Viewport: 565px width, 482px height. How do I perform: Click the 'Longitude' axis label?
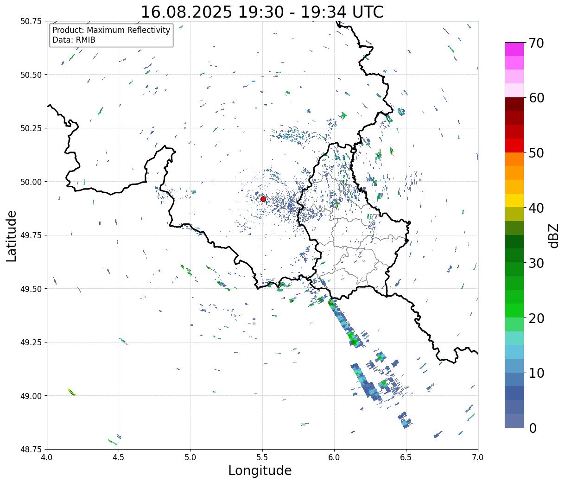pyautogui.click(x=260, y=470)
